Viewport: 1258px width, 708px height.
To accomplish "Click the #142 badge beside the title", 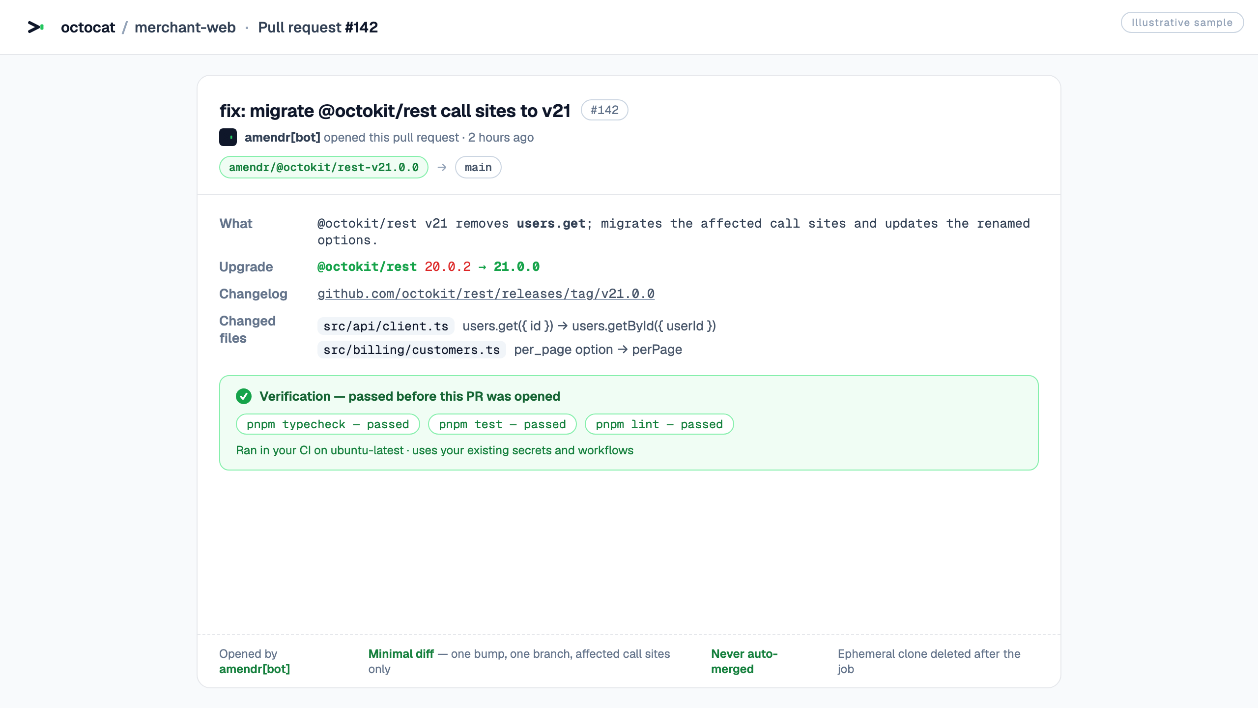I will (x=604, y=110).
